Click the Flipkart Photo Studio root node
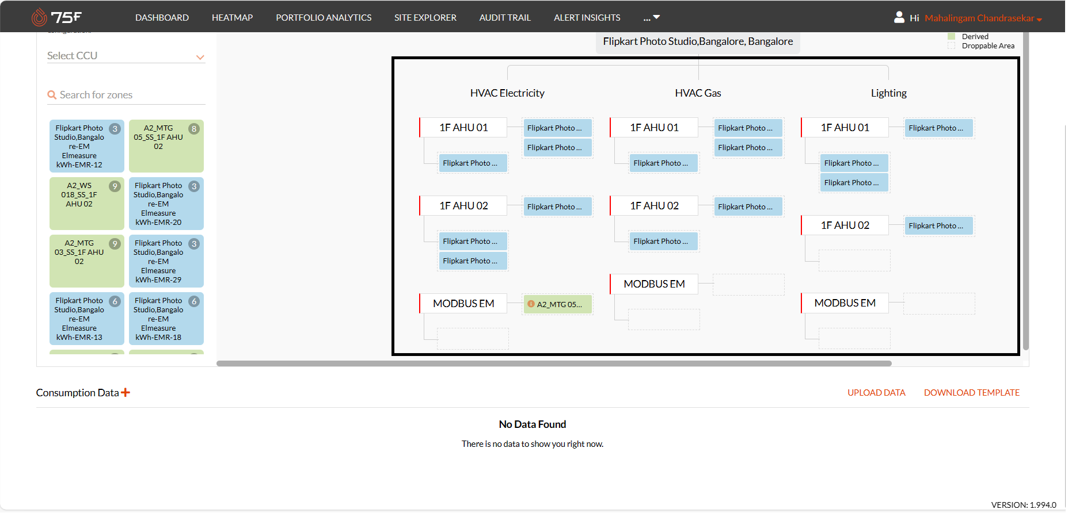Viewport: 1072px width, 513px height. tap(698, 41)
